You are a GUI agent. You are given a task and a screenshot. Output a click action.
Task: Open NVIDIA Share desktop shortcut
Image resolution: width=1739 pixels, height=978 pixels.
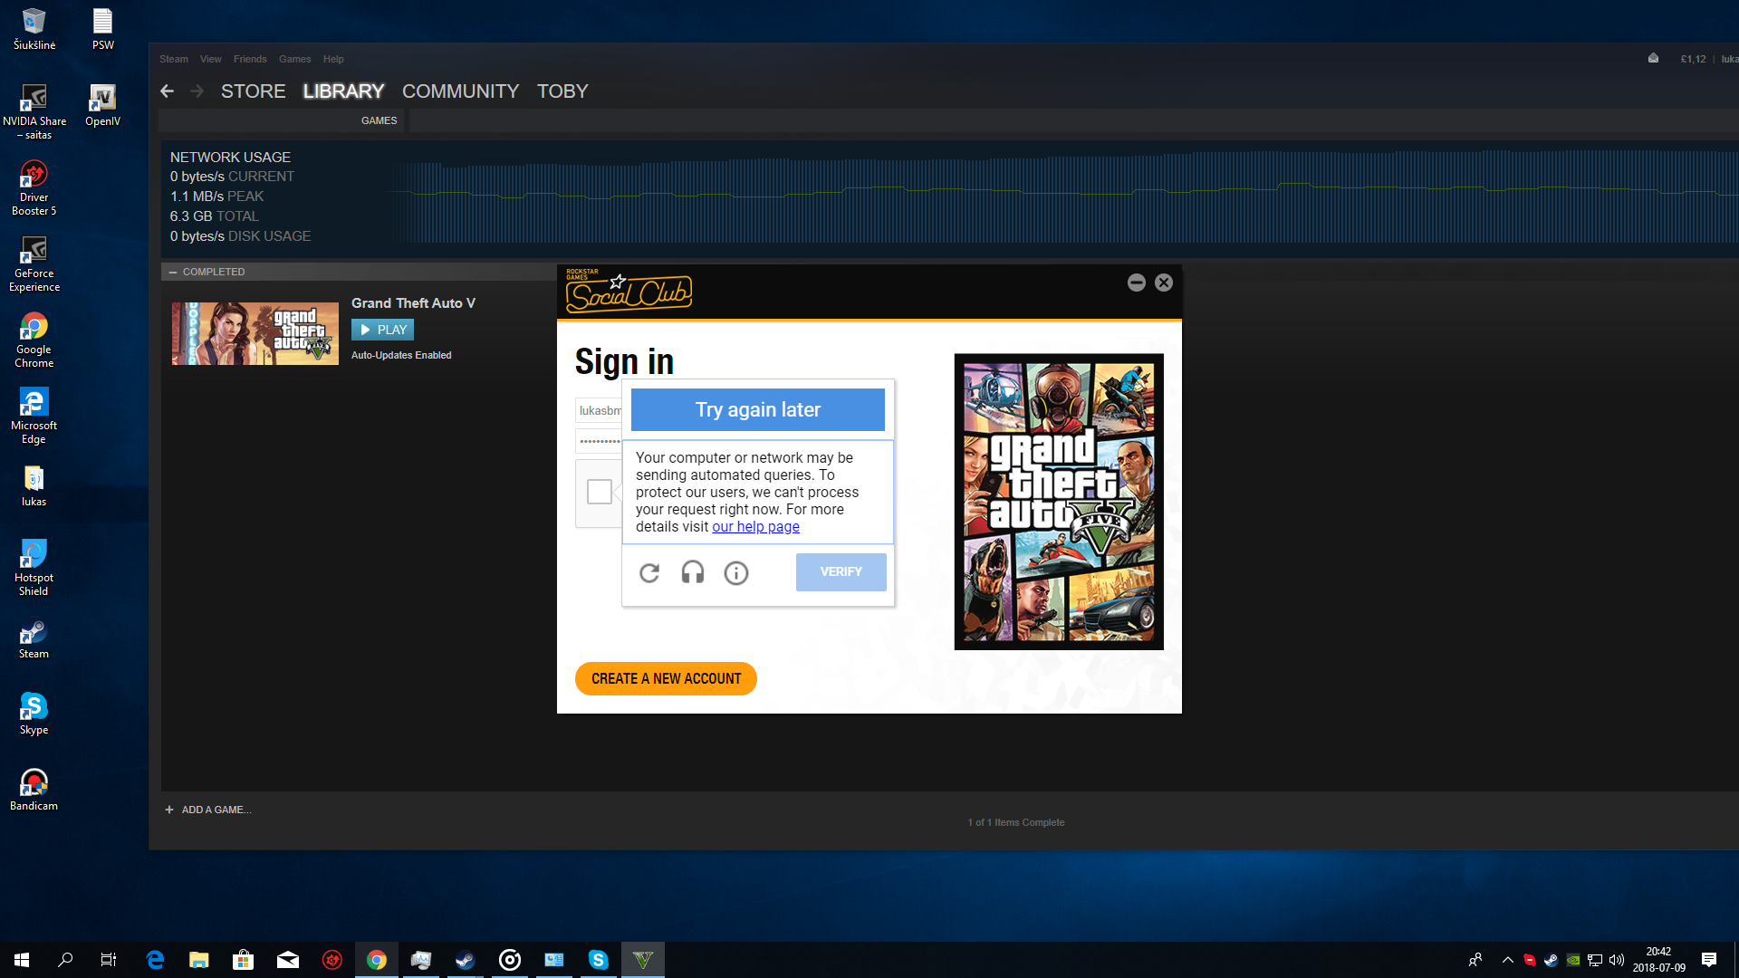click(x=34, y=112)
